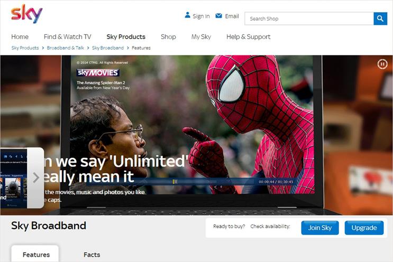Open the Help & Support menu
The image size is (393, 262).
249,37
